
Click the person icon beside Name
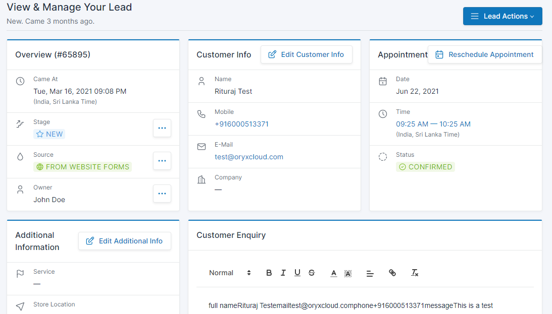(x=202, y=81)
